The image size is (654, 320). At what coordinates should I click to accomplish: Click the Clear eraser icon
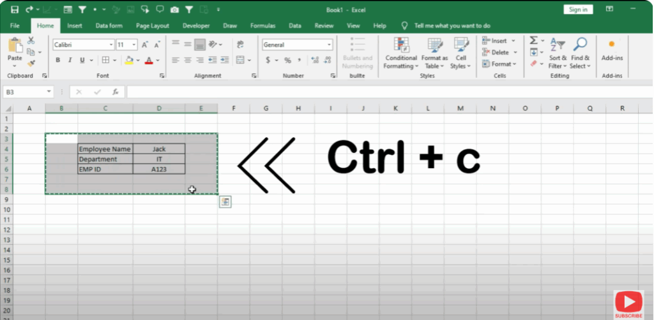point(533,64)
